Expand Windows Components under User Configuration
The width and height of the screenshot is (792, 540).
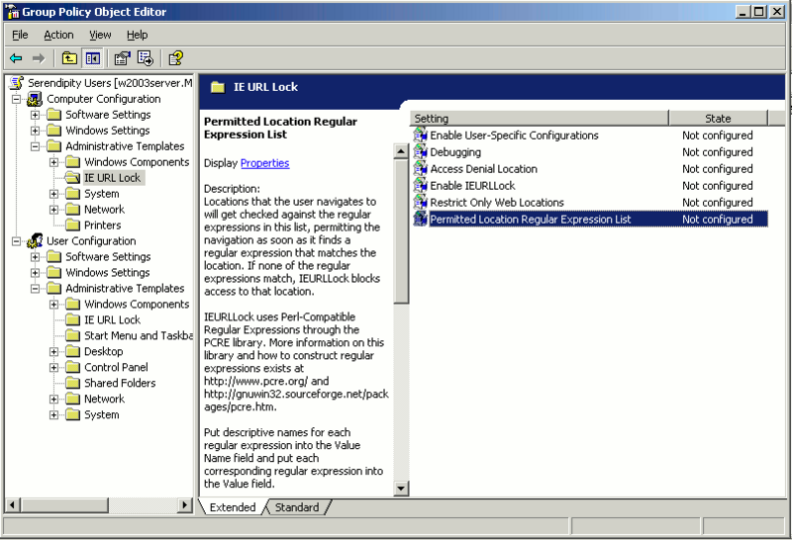53,305
